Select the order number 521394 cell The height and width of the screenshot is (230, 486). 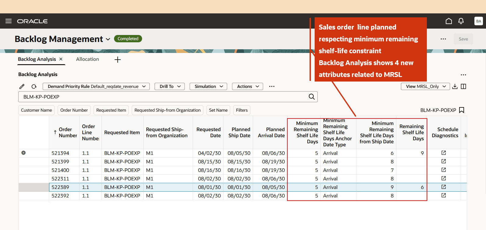click(x=64, y=153)
